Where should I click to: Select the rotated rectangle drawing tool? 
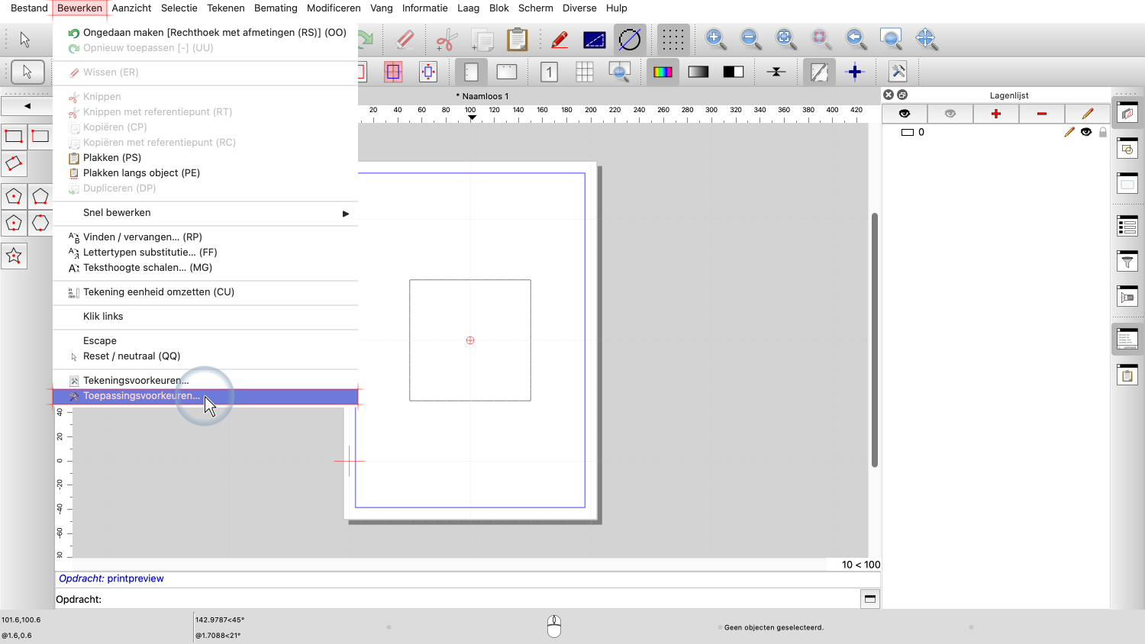pos(14,163)
